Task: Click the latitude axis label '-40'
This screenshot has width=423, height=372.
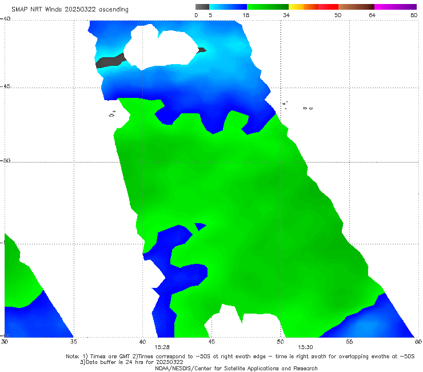Action: [x=5, y=18]
